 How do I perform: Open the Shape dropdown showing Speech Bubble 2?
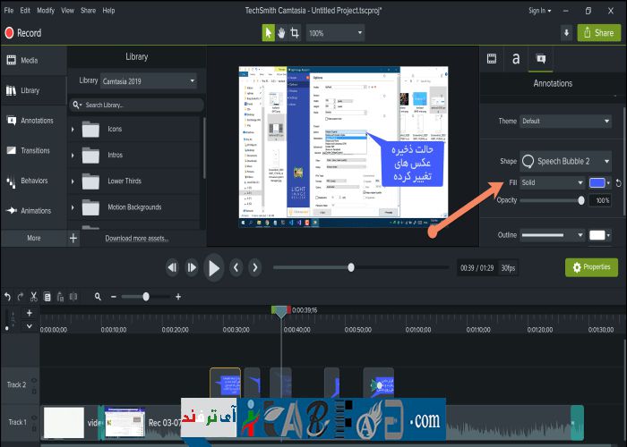[565, 161]
